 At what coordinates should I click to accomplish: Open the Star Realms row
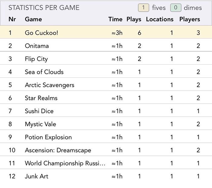click(106, 97)
